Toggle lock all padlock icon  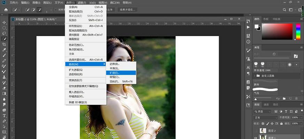[281, 123]
